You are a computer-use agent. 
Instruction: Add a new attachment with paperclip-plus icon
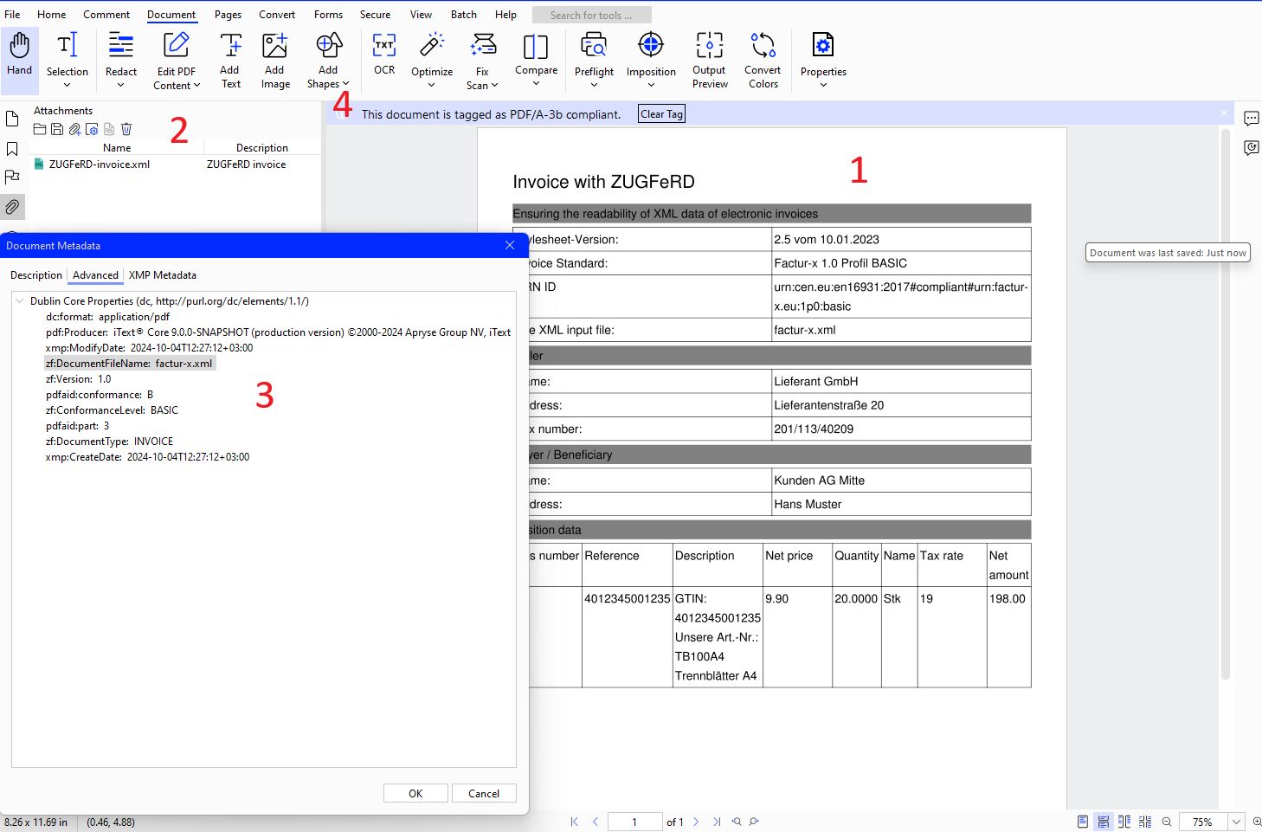[74, 129]
